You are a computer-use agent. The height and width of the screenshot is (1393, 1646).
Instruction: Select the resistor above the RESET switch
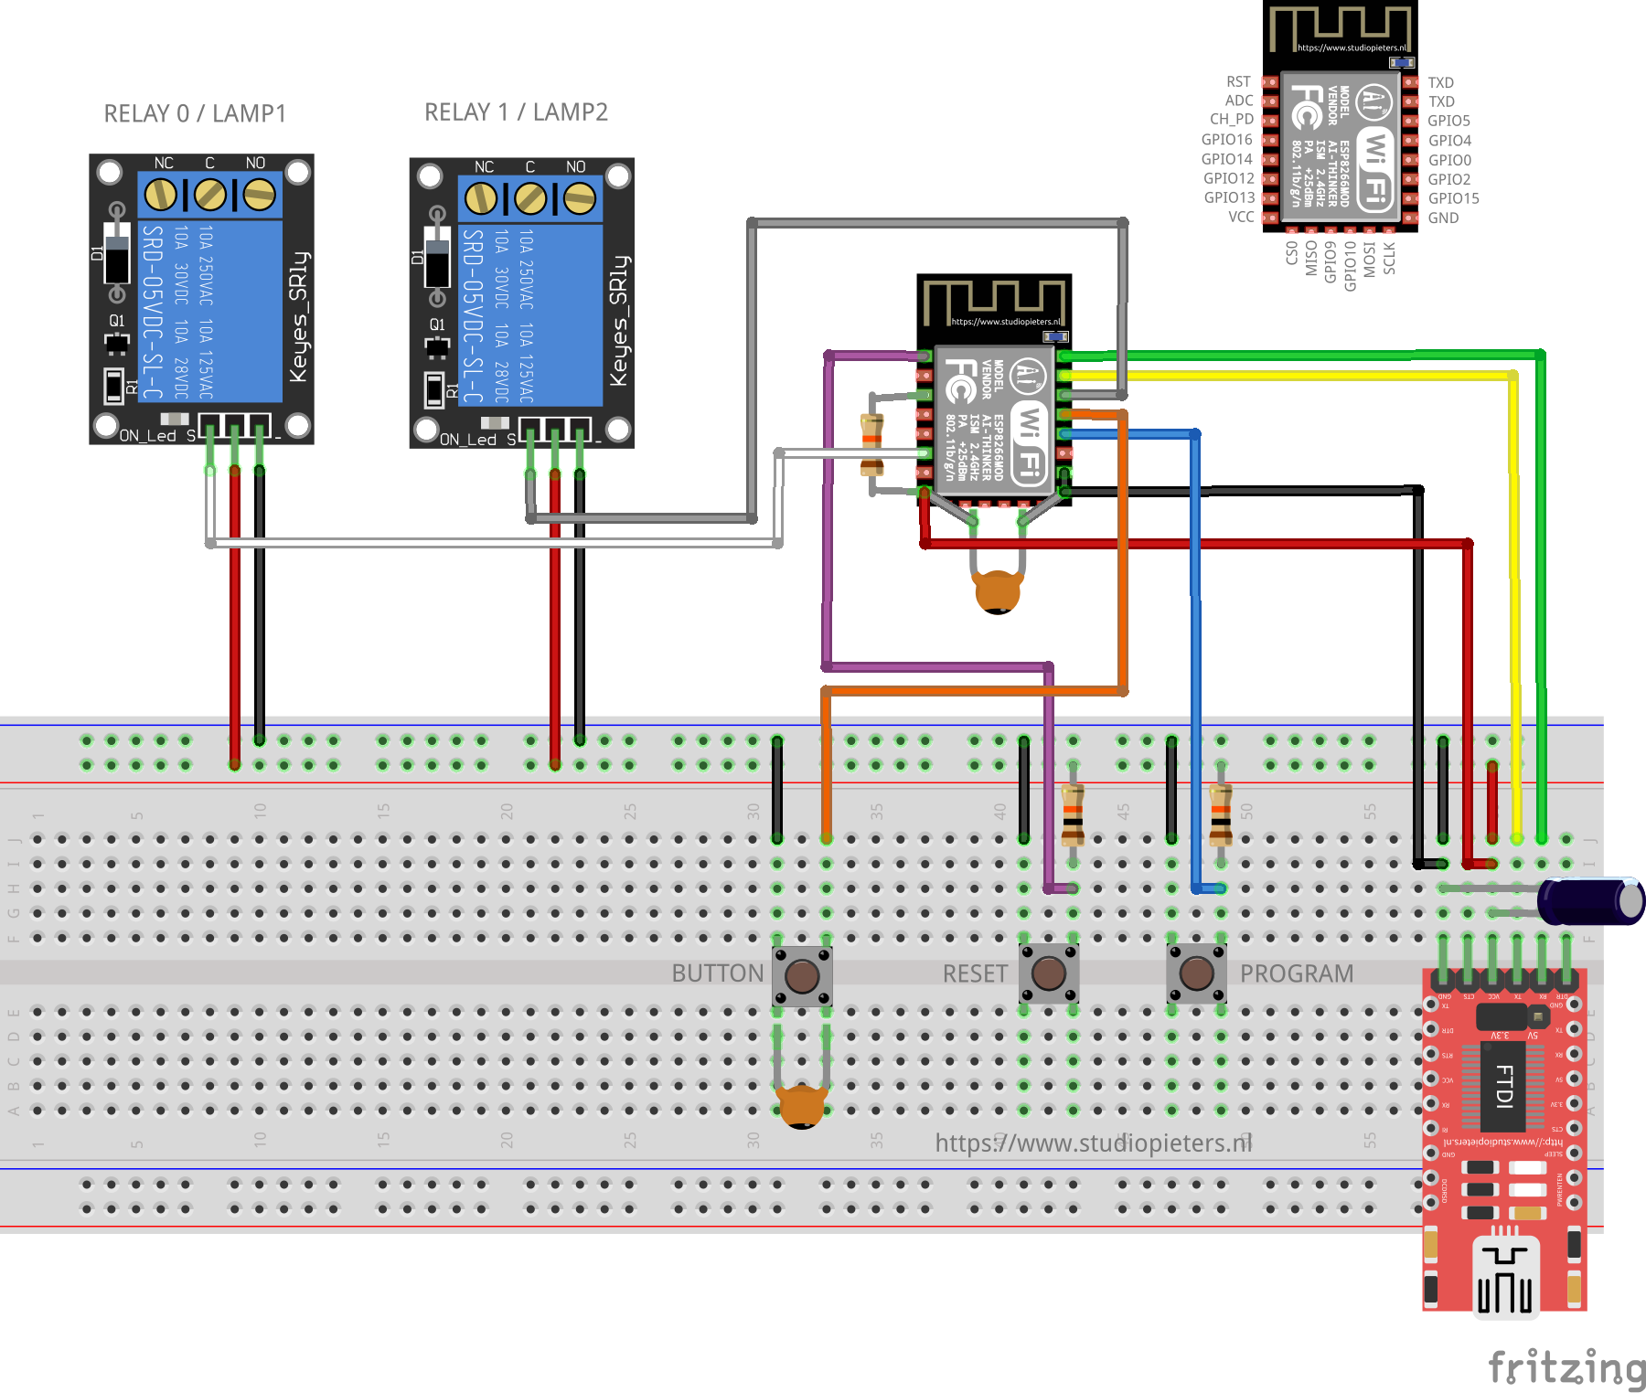pyautogui.click(x=1073, y=813)
